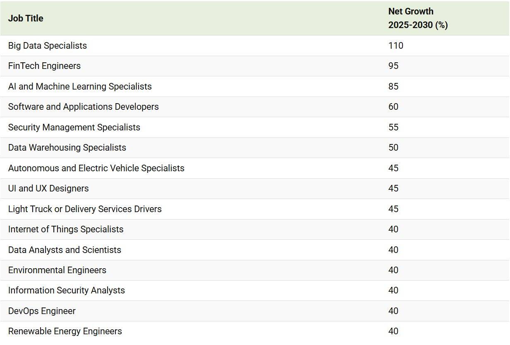The height and width of the screenshot is (345, 510).
Task: Select the Big Data Specialists cell
Action: tap(48, 45)
